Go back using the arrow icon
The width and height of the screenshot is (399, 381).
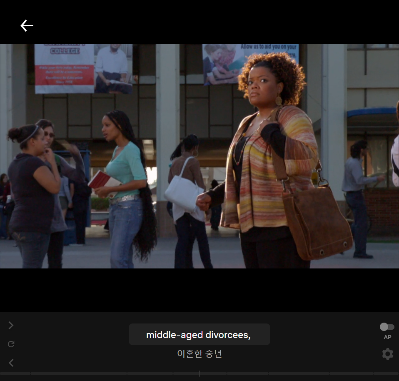(x=27, y=26)
